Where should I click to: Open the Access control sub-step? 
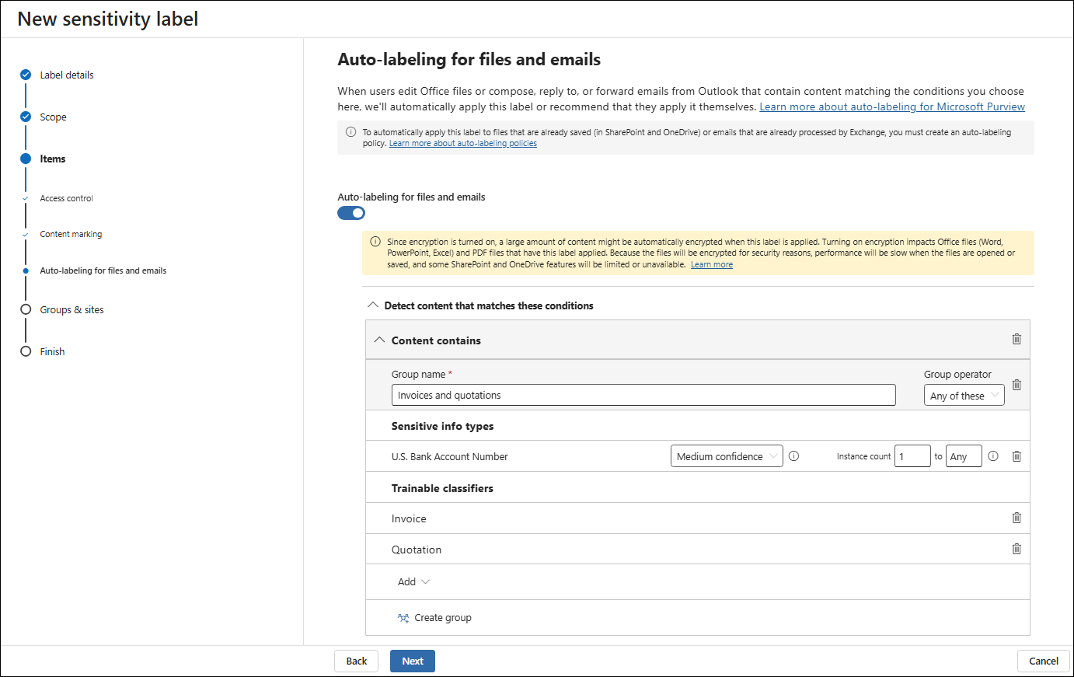click(66, 198)
